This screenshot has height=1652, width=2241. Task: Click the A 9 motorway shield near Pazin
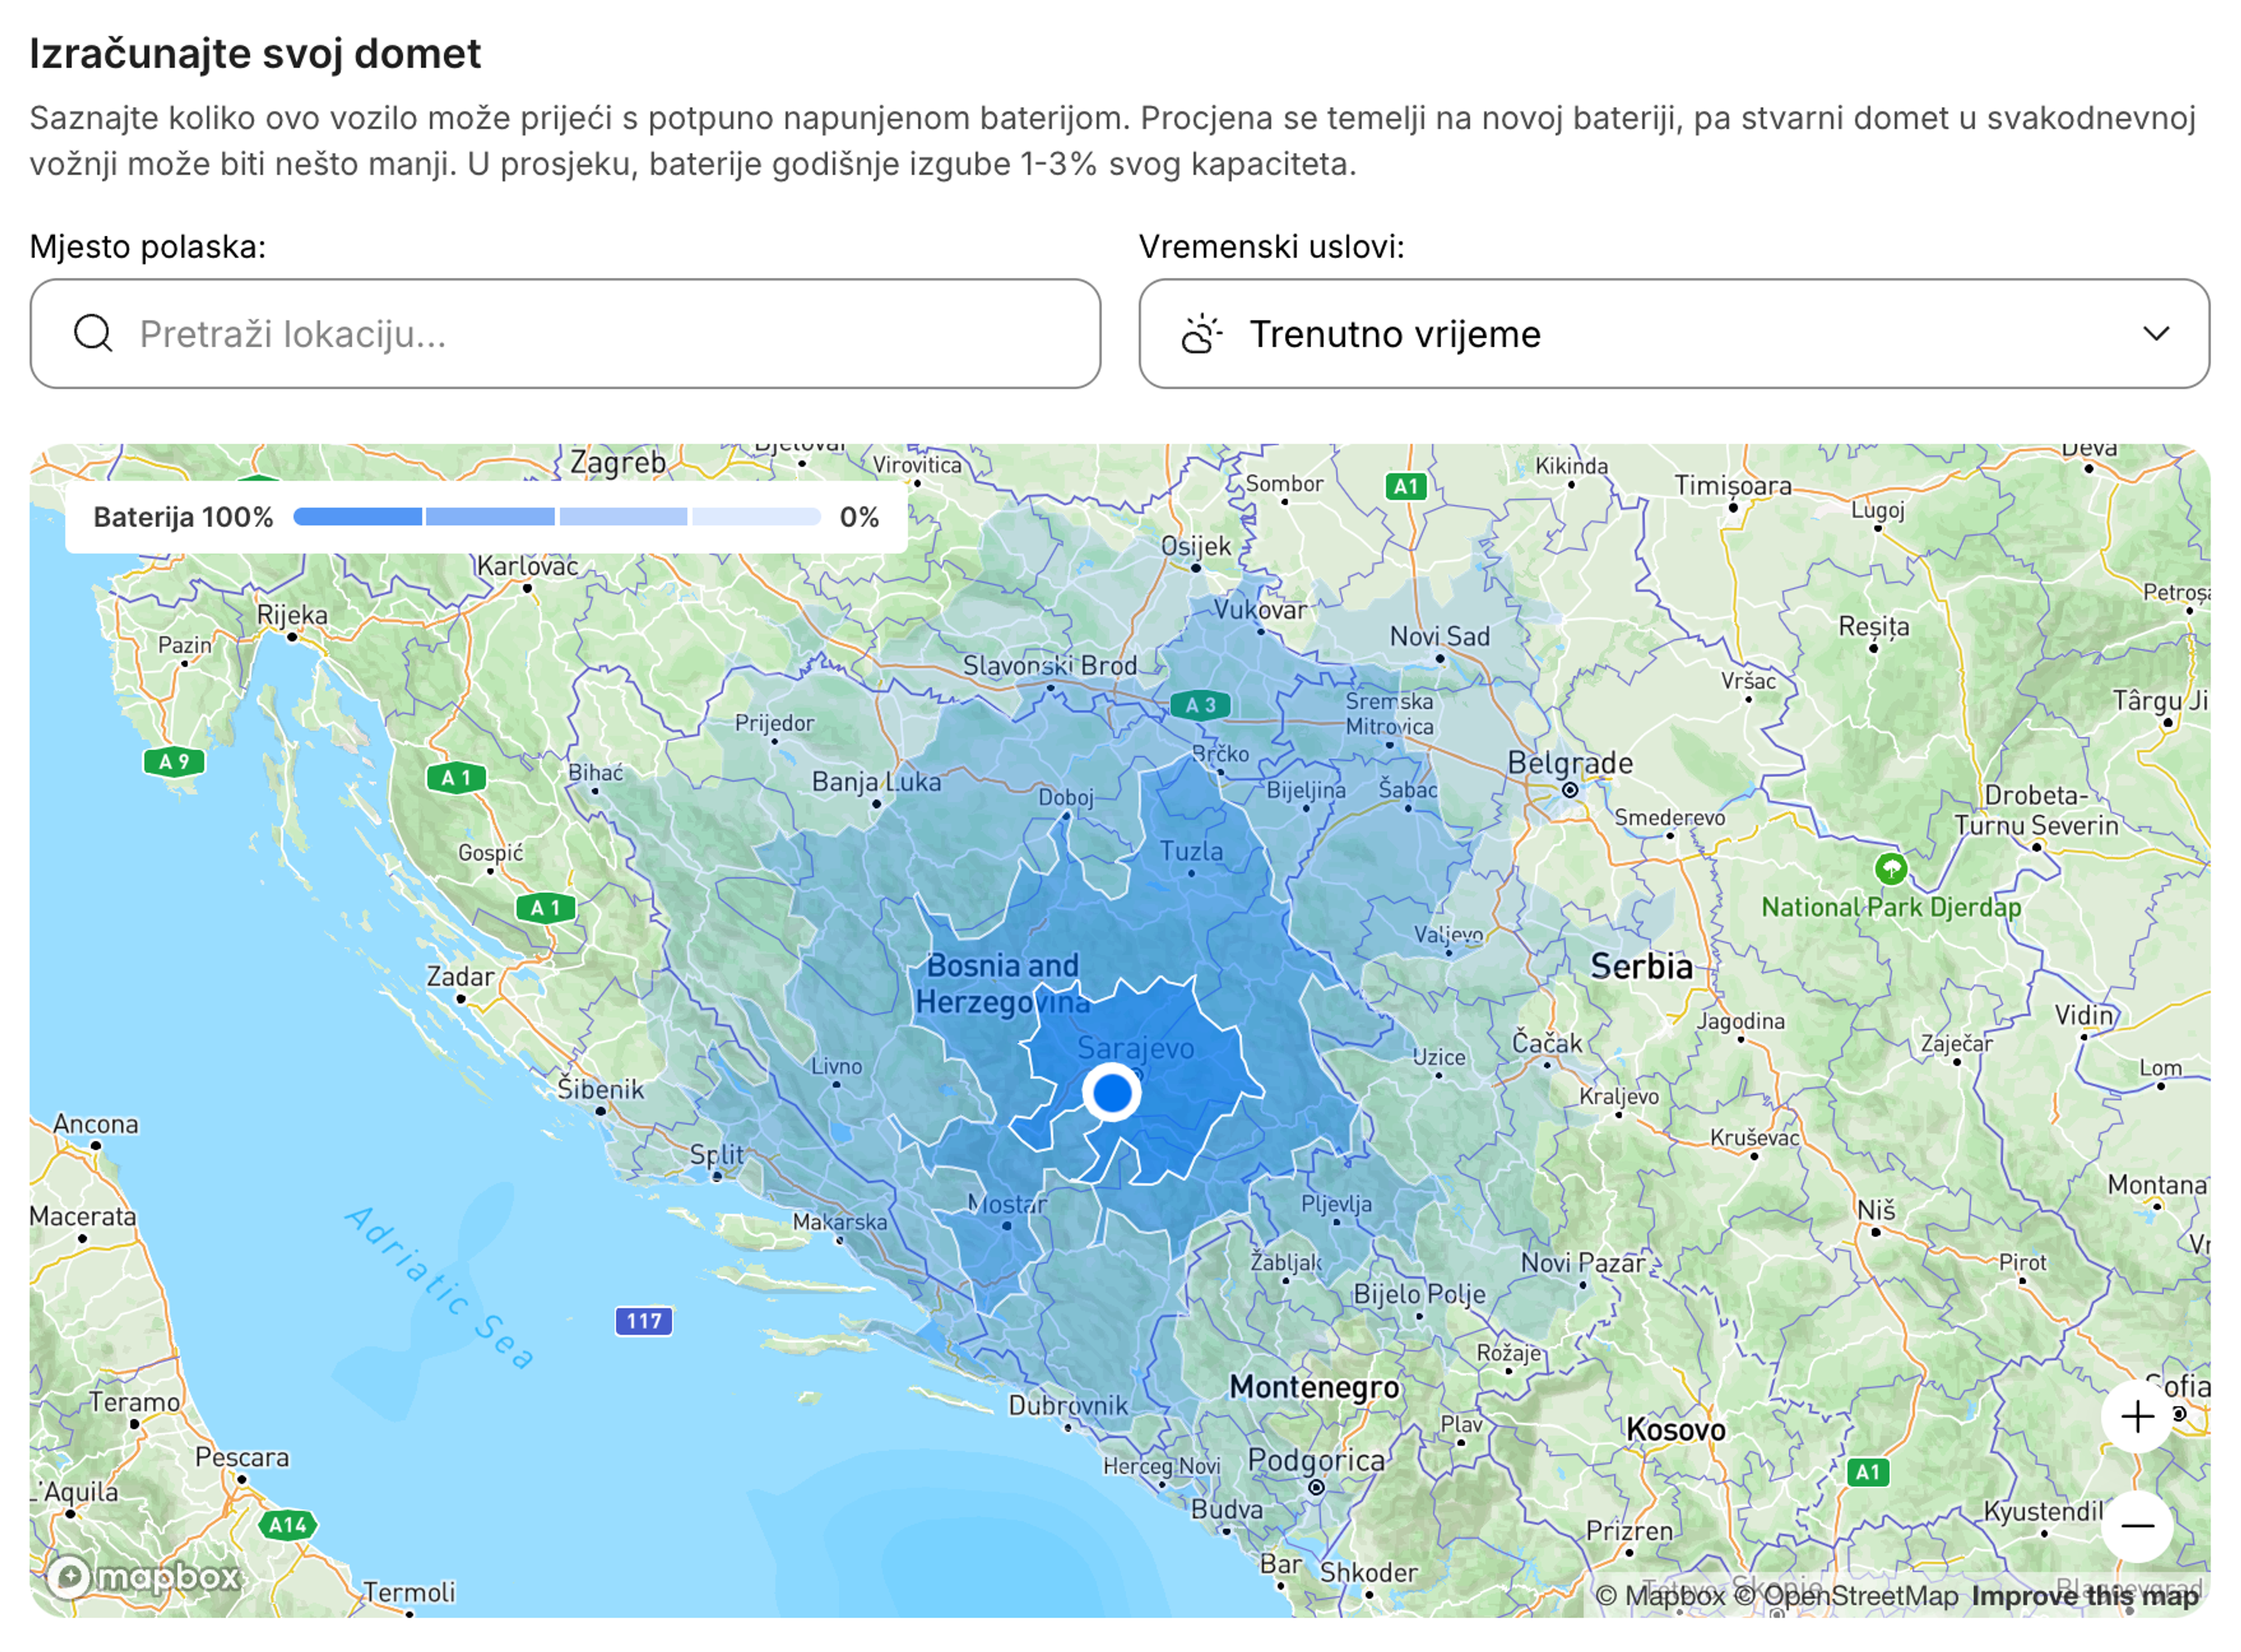tap(174, 762)
